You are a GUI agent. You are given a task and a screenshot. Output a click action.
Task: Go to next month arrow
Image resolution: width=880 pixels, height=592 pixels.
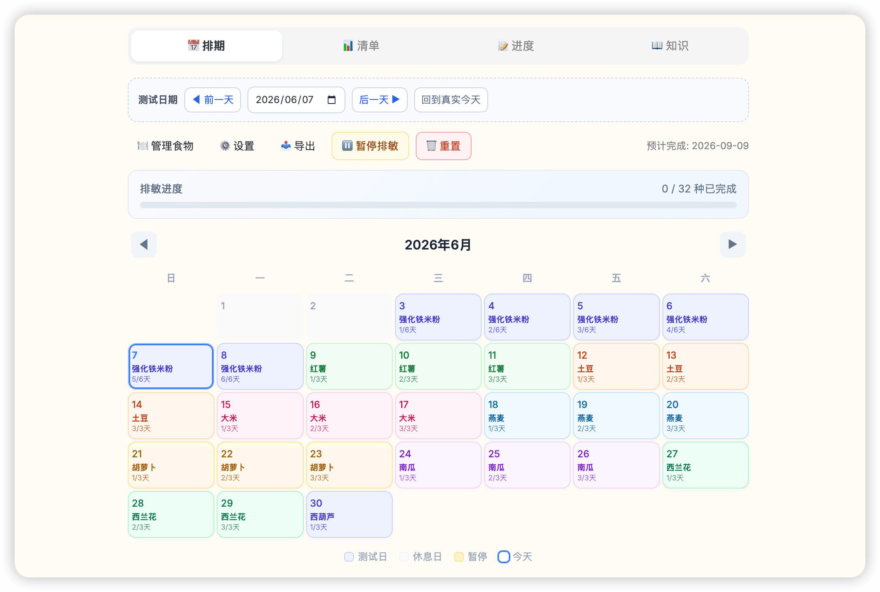(x=732, y=244)
